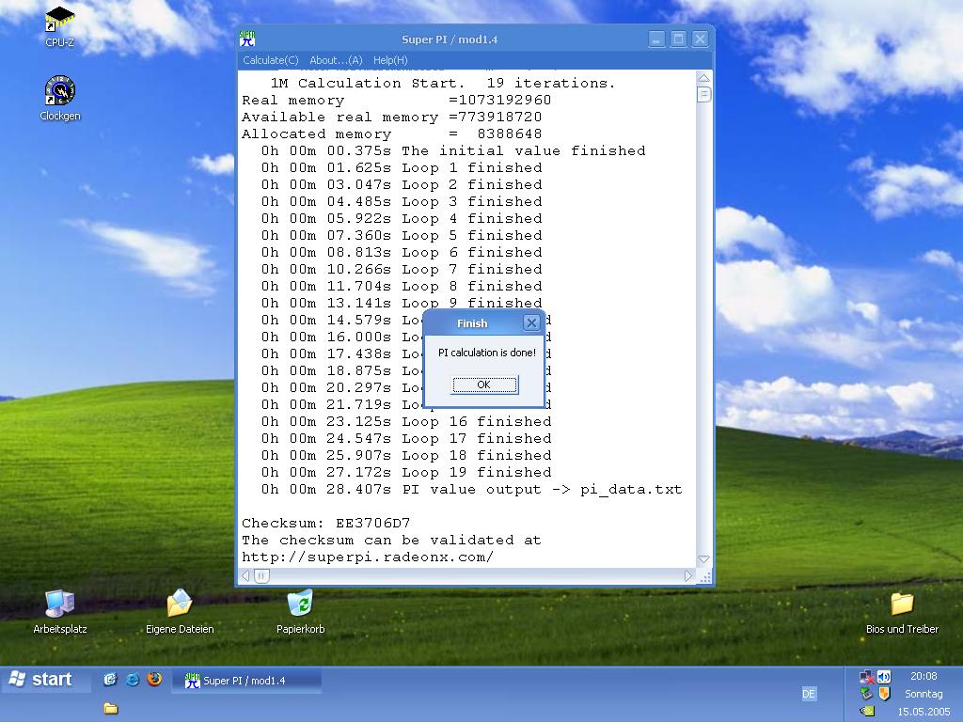Screen dimensions: 963x722
Task: Click the Loop 16 finished line
Action: pos(406,421)
